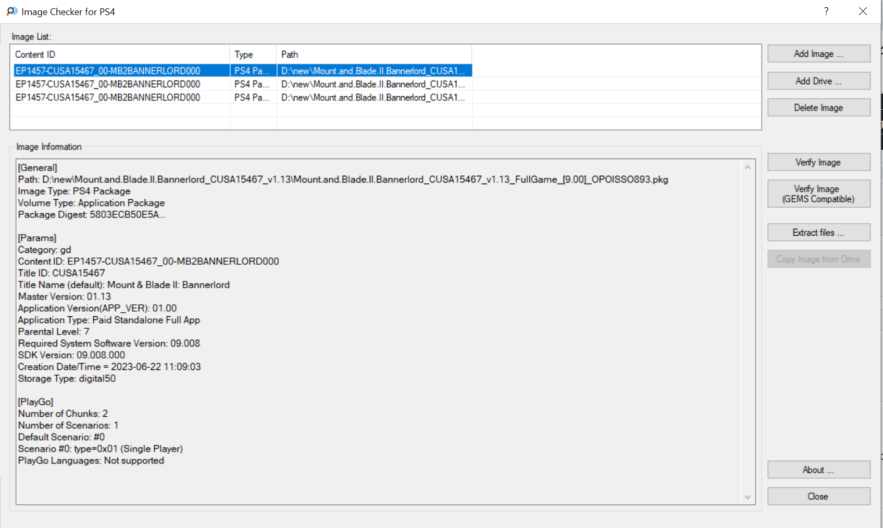Start Verify Image
Image resolution: width=883 pixels, height=528 pixels.
click(818, 162)
